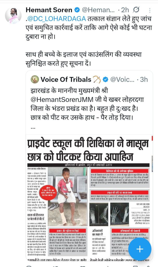Expand quoted post via the ellipsis
The height and width of the screenshot is (267, 158).
(x=33, y=128)
